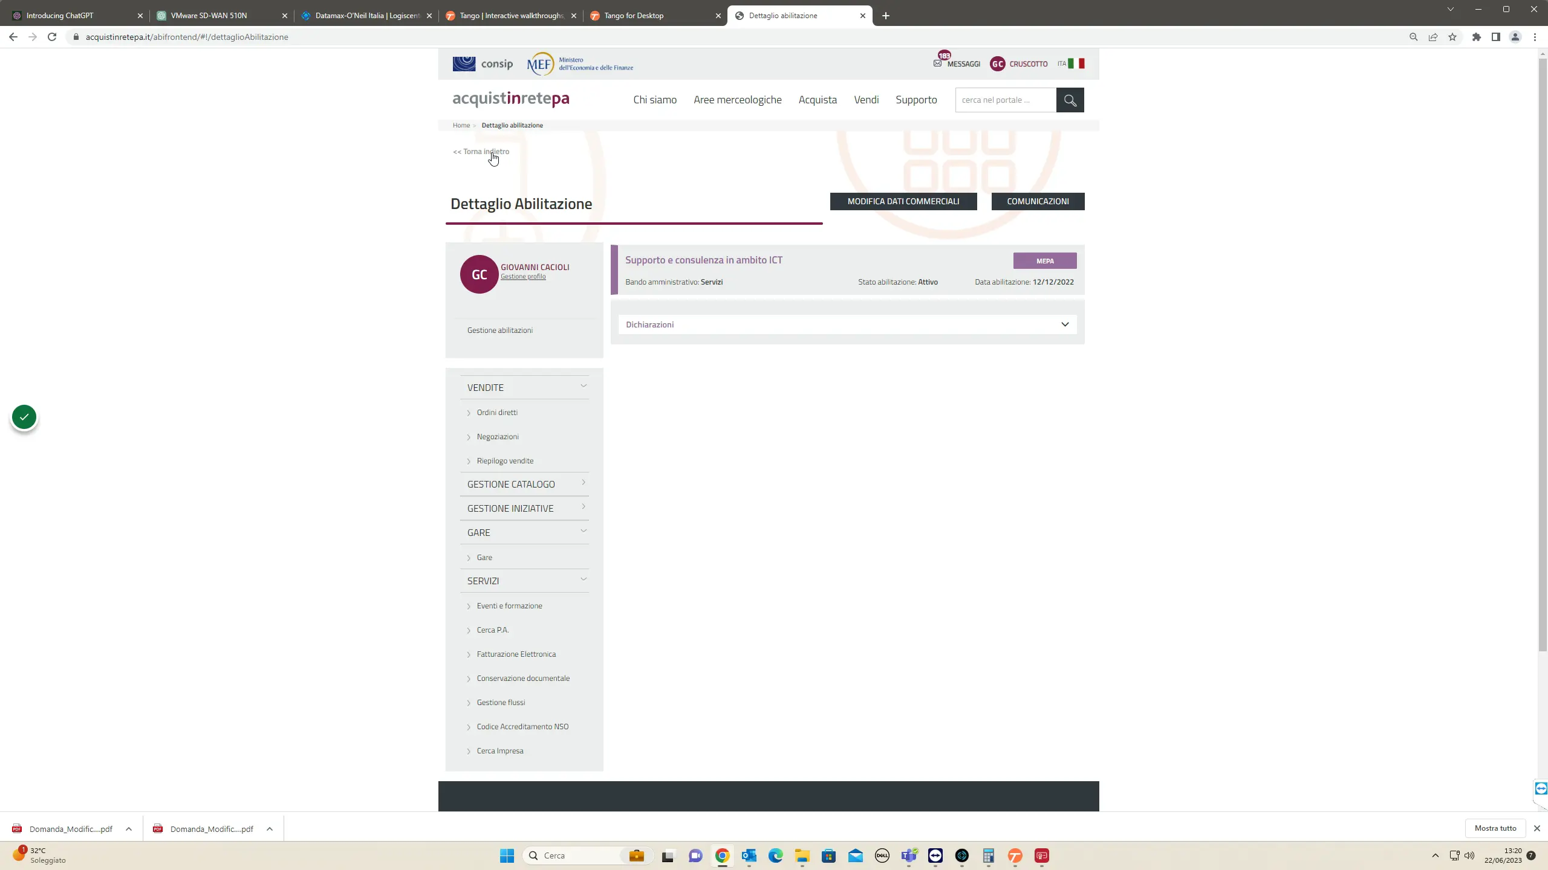Click the Consip logo
1548x870 pixels.
pos(483,63)
